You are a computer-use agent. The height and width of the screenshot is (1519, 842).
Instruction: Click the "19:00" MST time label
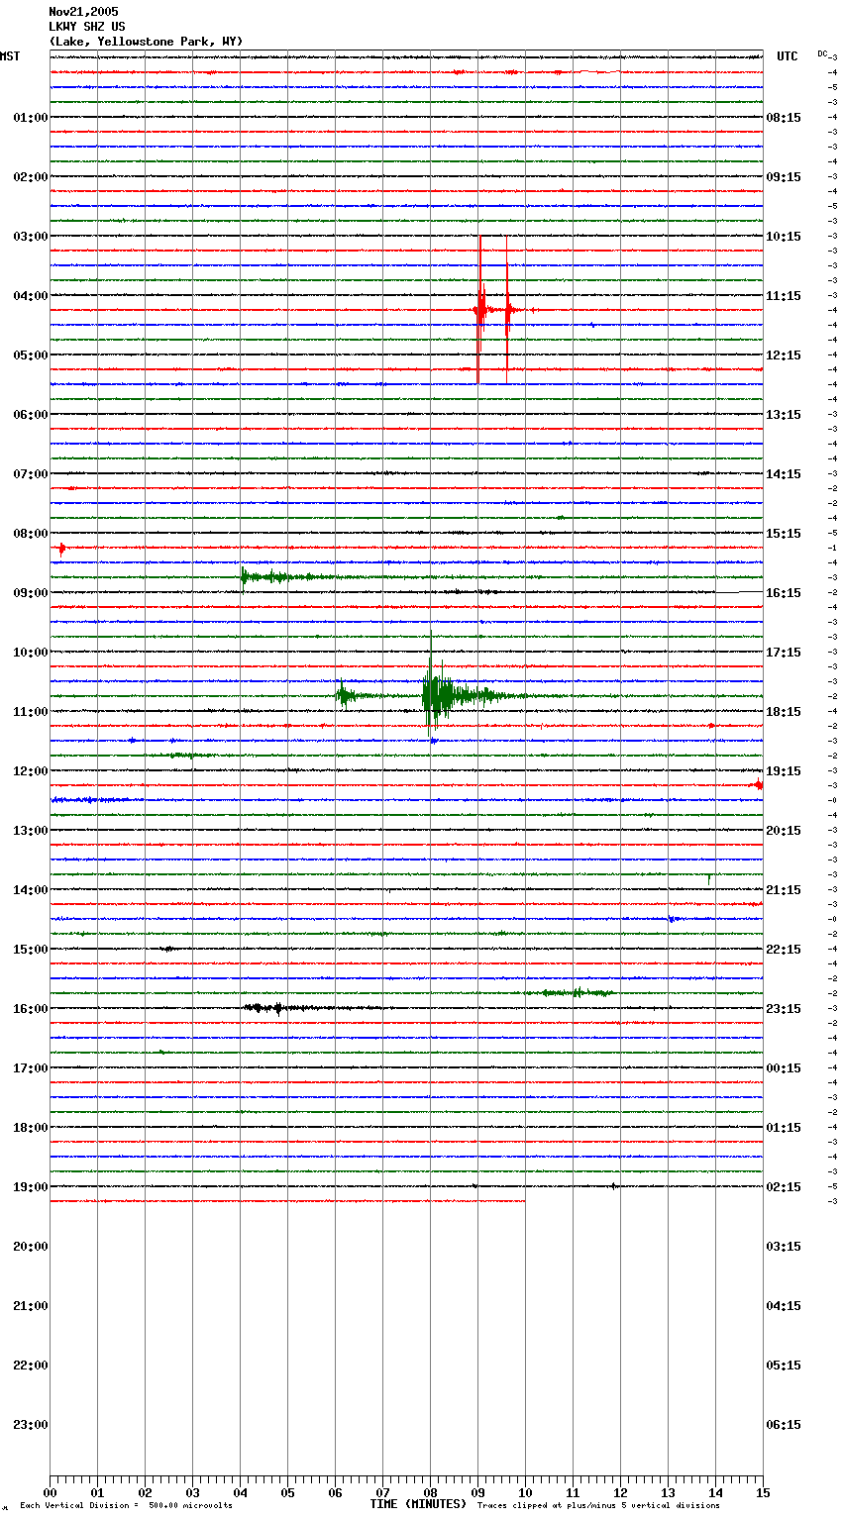pyautogui.click(x=31, y=1187)
